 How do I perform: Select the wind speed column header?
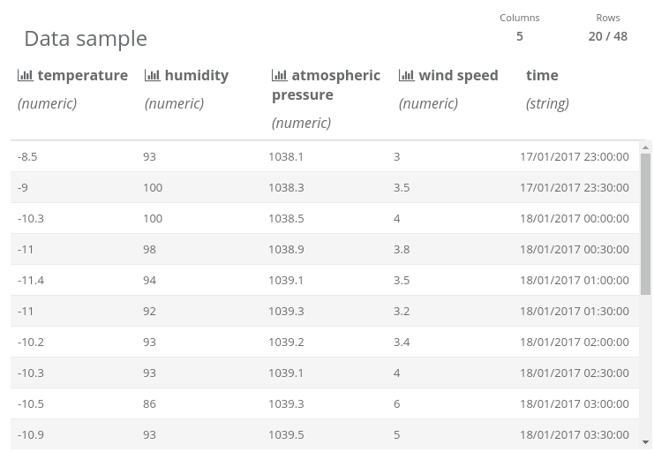tap(458, 76)
